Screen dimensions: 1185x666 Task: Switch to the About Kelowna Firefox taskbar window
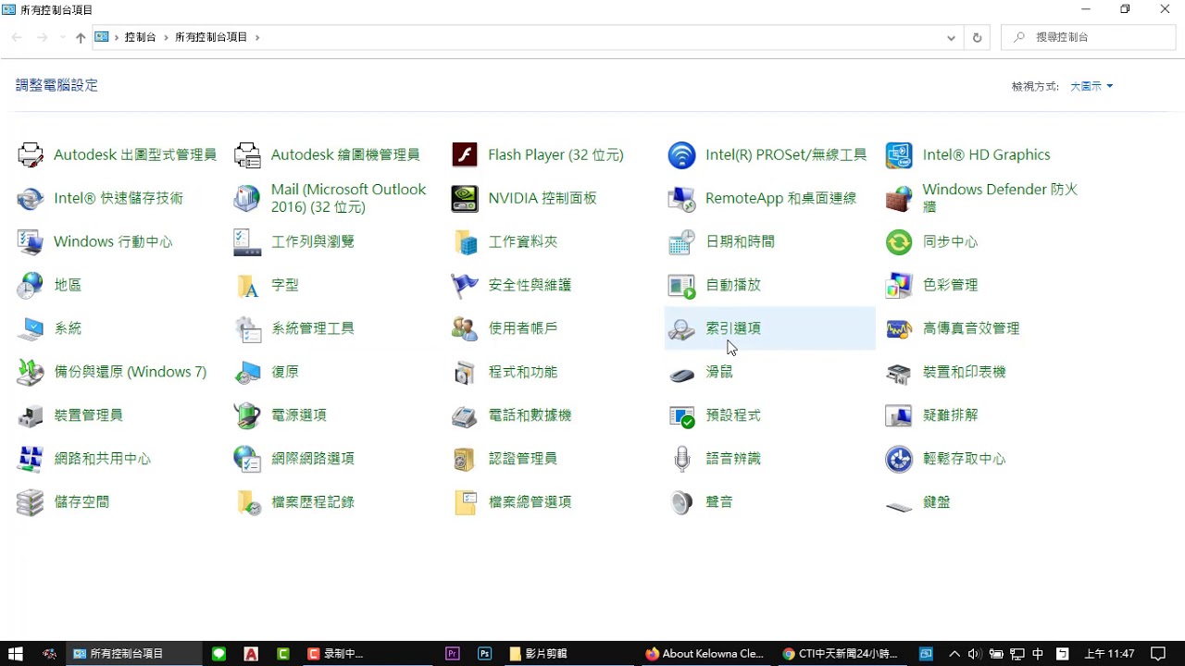tap(705, 654)
